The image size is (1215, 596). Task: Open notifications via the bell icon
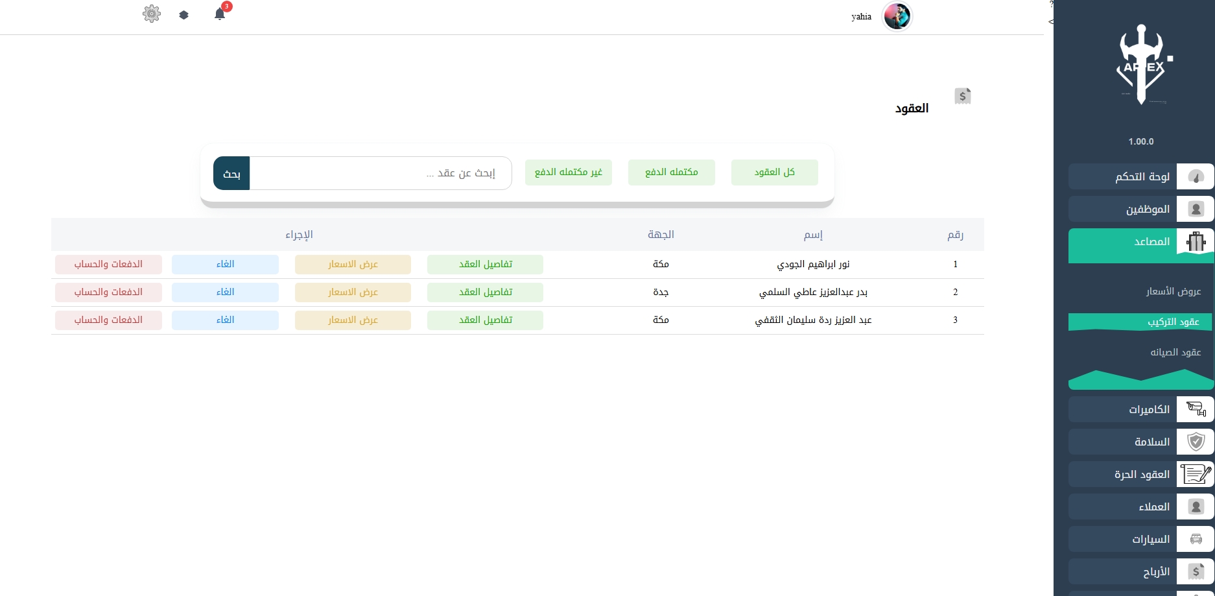219,14
